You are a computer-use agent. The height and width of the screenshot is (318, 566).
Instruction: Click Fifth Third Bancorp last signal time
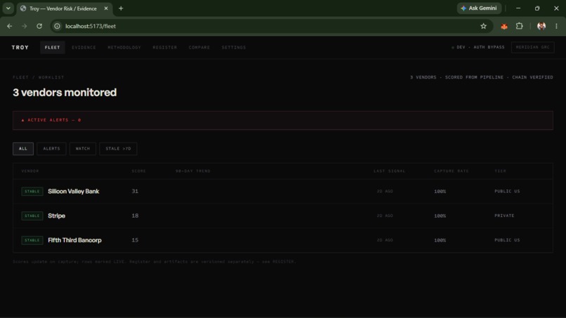[385, 240]
